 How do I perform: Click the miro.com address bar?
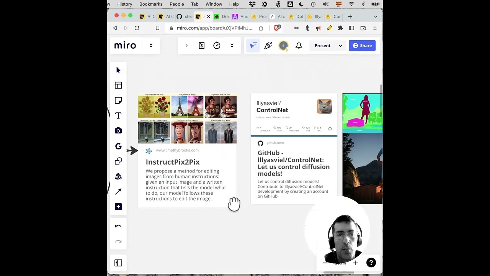click(214, 28)
